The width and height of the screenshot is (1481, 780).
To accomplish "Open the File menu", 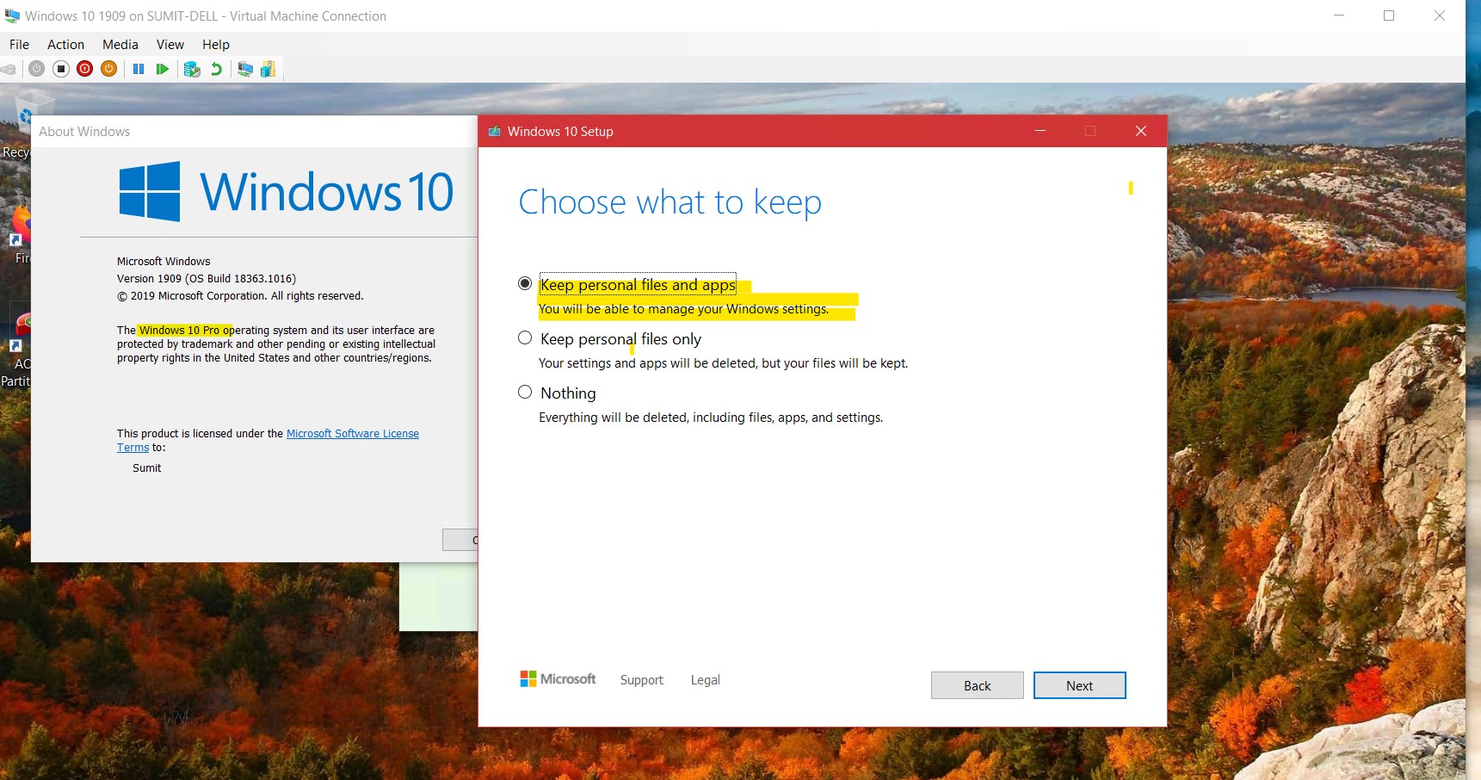I will tap(19, 45).
